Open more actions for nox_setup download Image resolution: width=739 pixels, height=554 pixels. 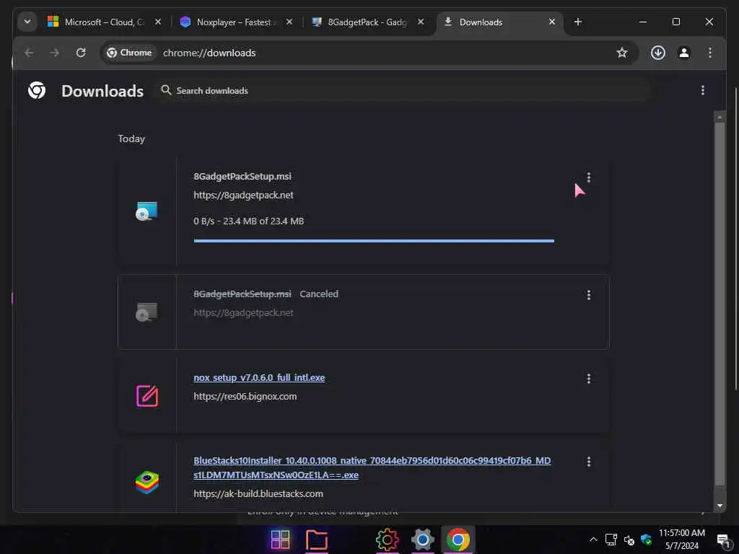pos(589,379)
